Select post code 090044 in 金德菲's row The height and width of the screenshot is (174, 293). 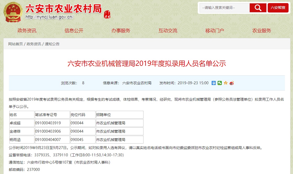(x=83, y=131)
